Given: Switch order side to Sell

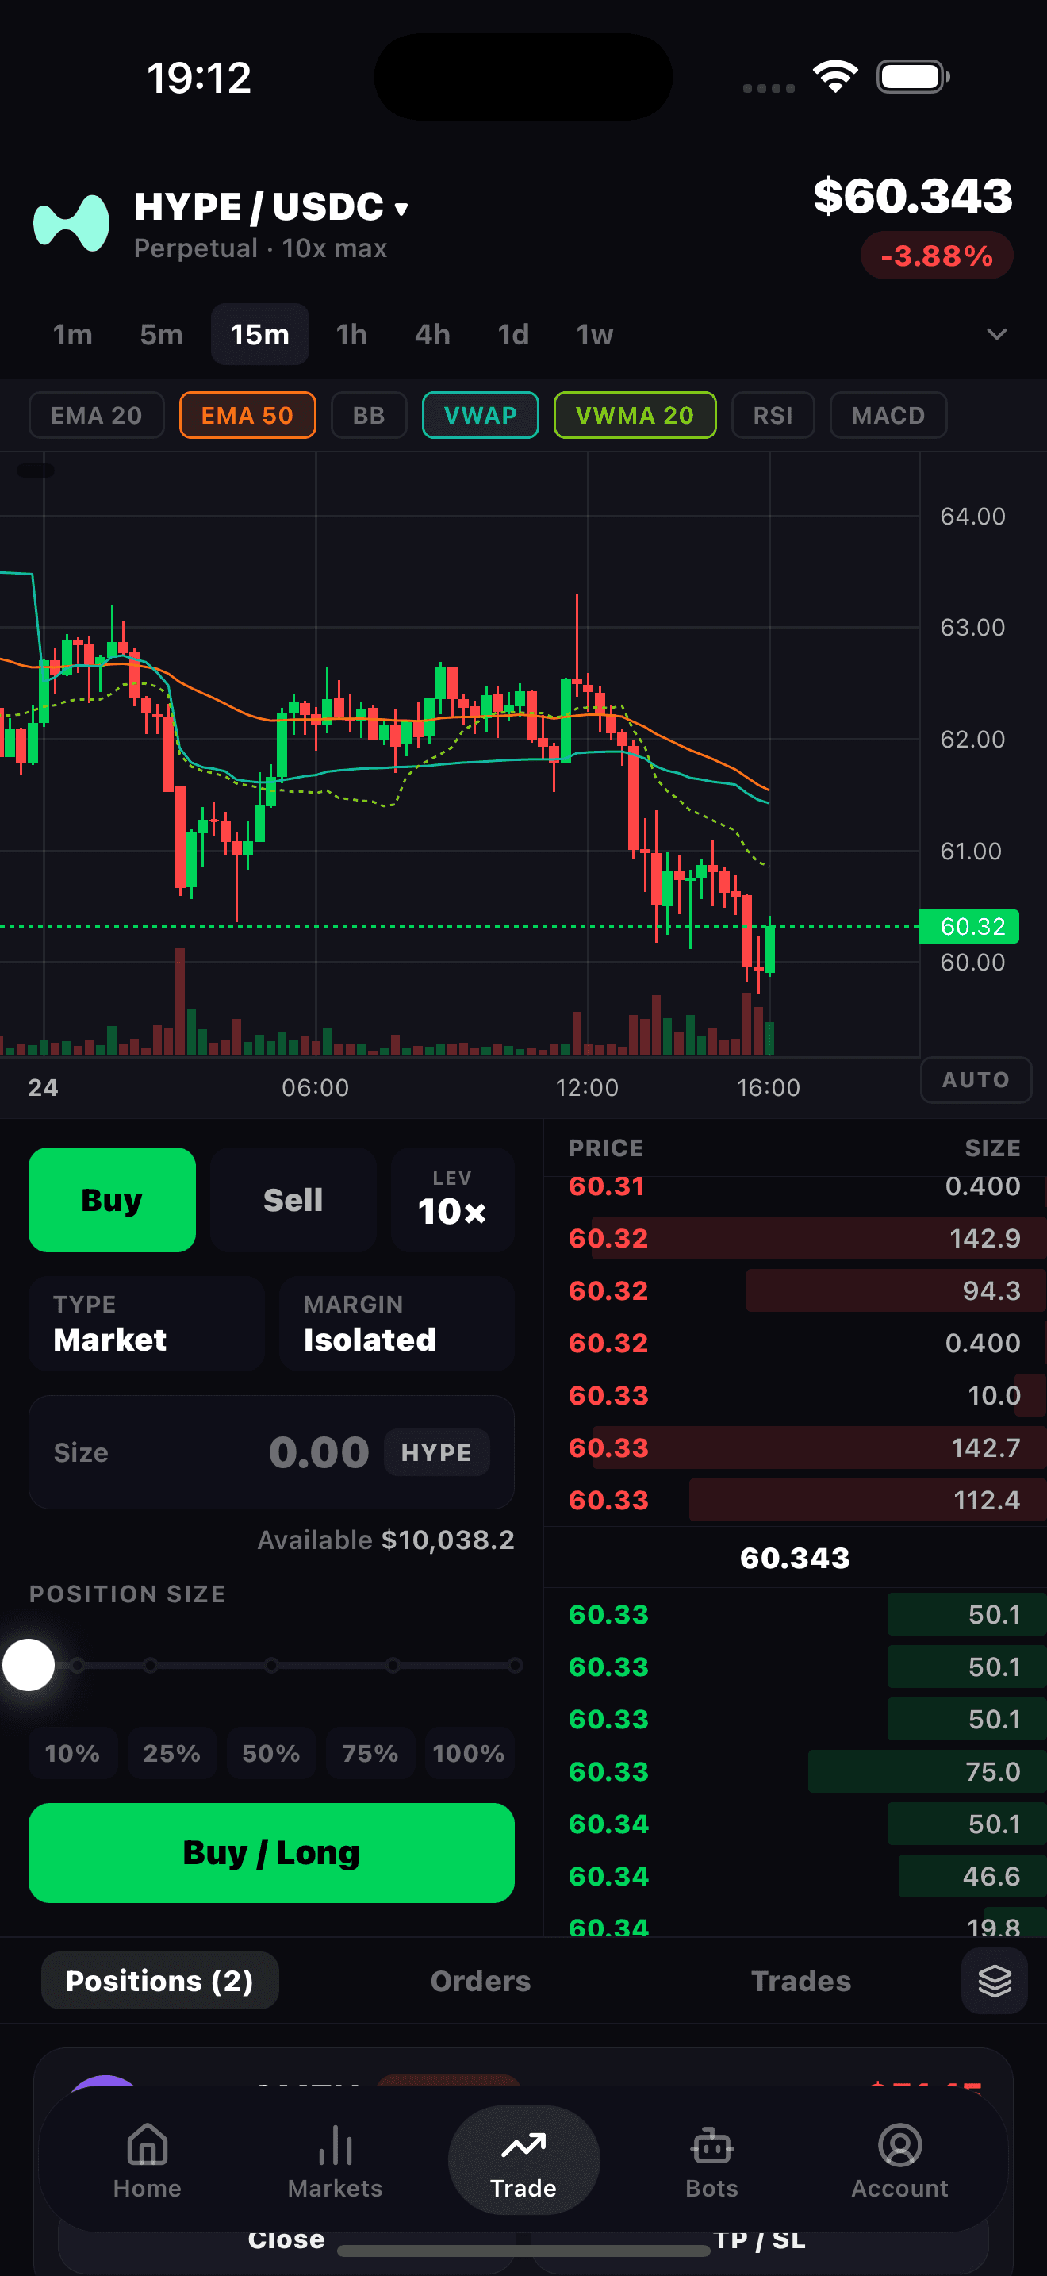Looking at the screenshot, I should (293, 1200).
